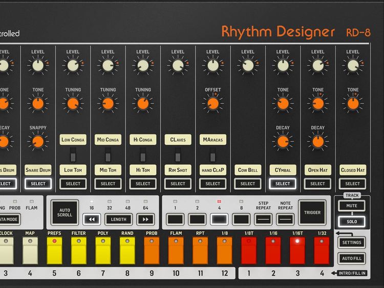Toggle the Low Conga/Low Tom switch

click(x=73, y=154)
